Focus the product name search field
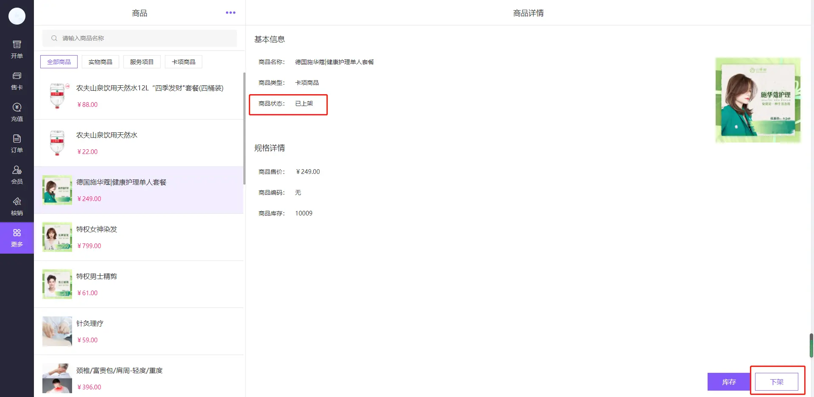The height and width of the screenshot is (397, 814). click(x=144, y=38)
